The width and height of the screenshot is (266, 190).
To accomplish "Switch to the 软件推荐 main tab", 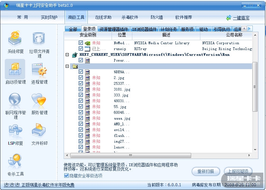I will (x=184, y=17).
